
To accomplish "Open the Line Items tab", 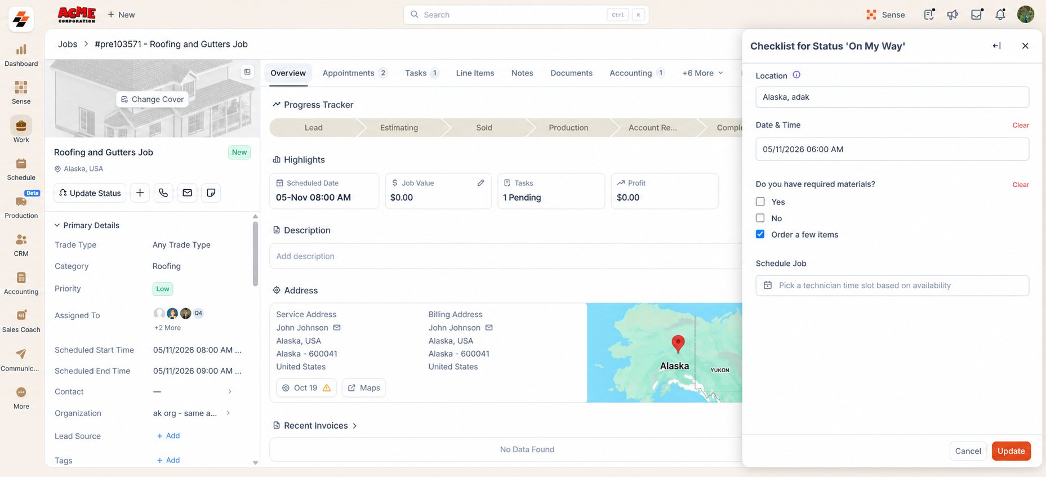I will pos(475,73).
